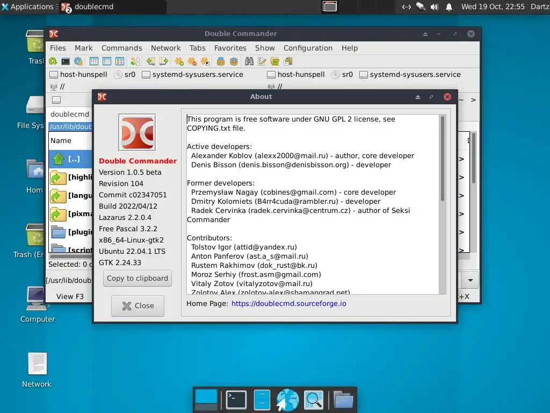Click the View F3 function button
This screenshot has width=550, height=413.
coord(70,296)
